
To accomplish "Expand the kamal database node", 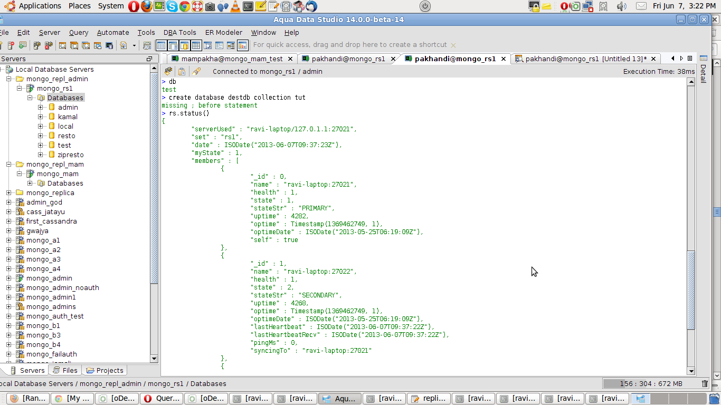I will pyautogui.click(x=41, y=117).
